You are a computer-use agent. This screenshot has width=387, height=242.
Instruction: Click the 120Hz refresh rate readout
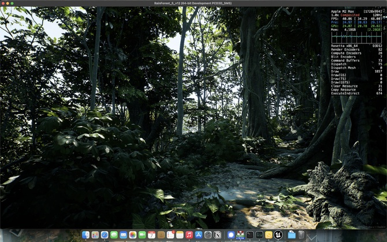point(377,15)
